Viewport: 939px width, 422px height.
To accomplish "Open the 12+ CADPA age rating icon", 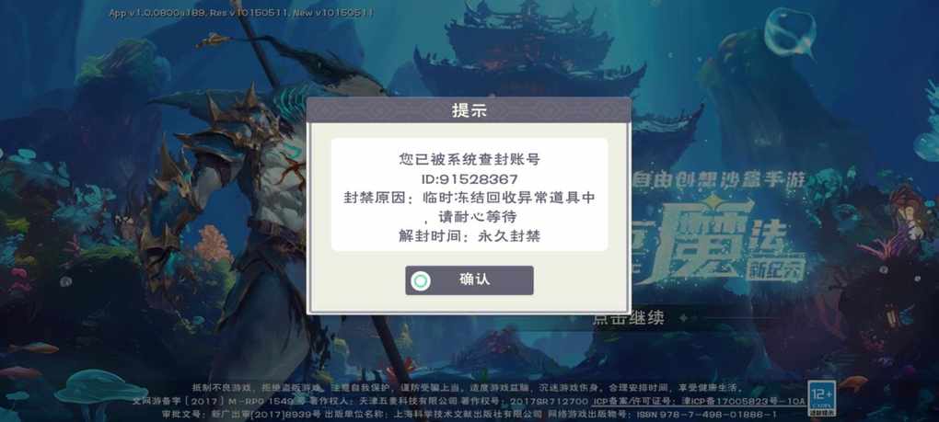I will 821,399.
